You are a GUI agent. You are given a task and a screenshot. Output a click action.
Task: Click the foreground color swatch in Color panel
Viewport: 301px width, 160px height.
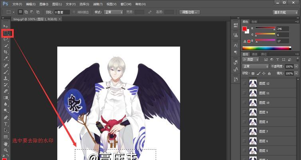(x=245, y=29)
